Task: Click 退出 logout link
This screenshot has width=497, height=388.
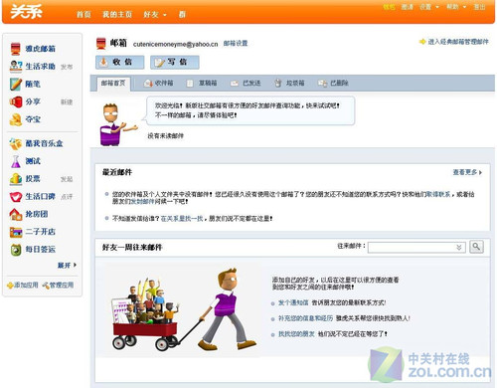Action: 479,7
